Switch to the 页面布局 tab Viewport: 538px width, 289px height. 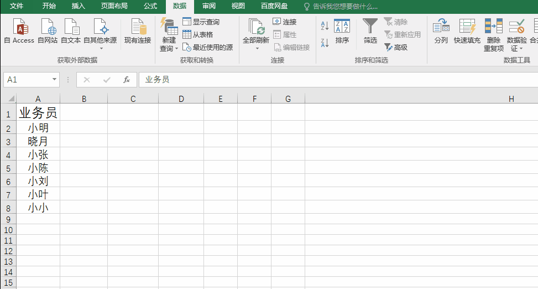[x=114, y=6]
